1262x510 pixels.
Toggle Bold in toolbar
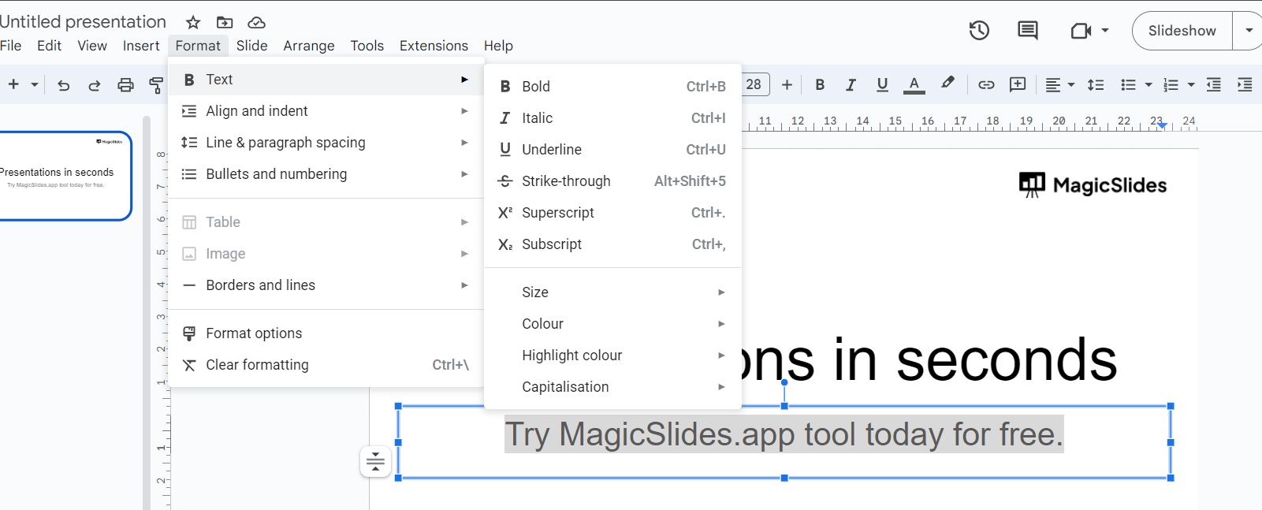tap(820, 84)
